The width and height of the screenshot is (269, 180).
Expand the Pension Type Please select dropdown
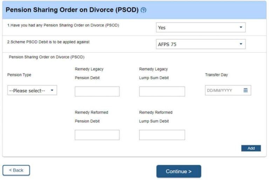click(x=32, y=91)
